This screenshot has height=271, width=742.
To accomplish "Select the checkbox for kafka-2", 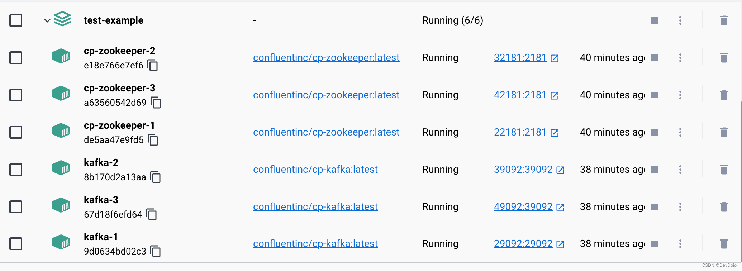I will tap(16, 170).
